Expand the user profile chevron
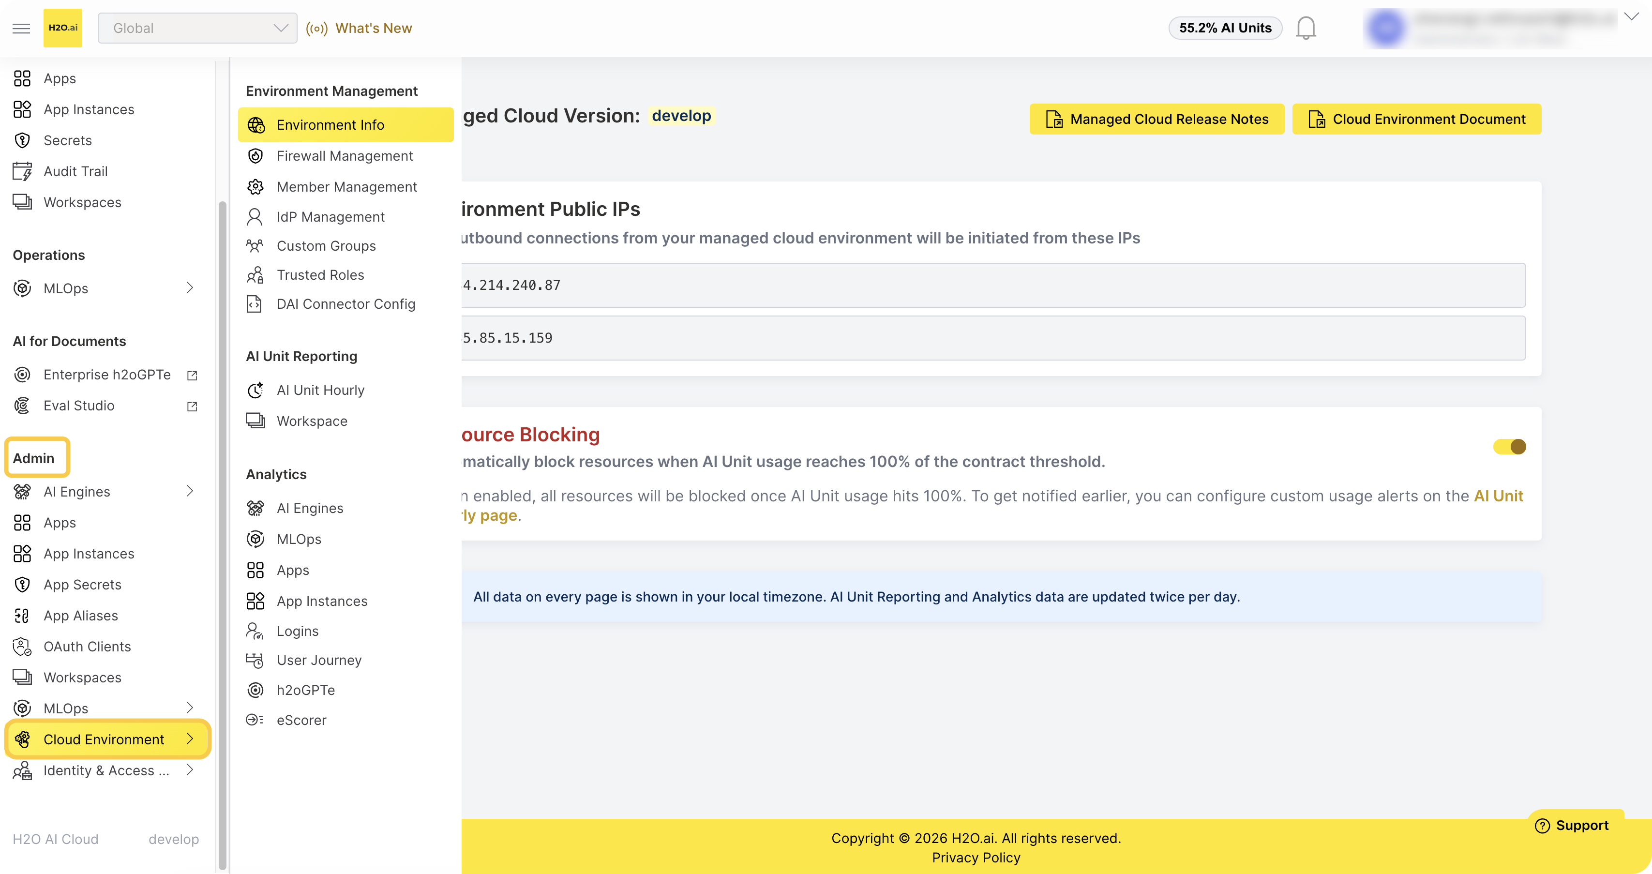This screenshot has height=874, width=1652. coord(1631,16)
